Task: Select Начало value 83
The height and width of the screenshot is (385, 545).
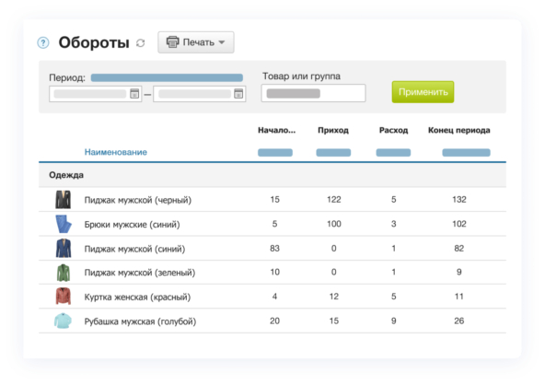Action: pos(274,248)
